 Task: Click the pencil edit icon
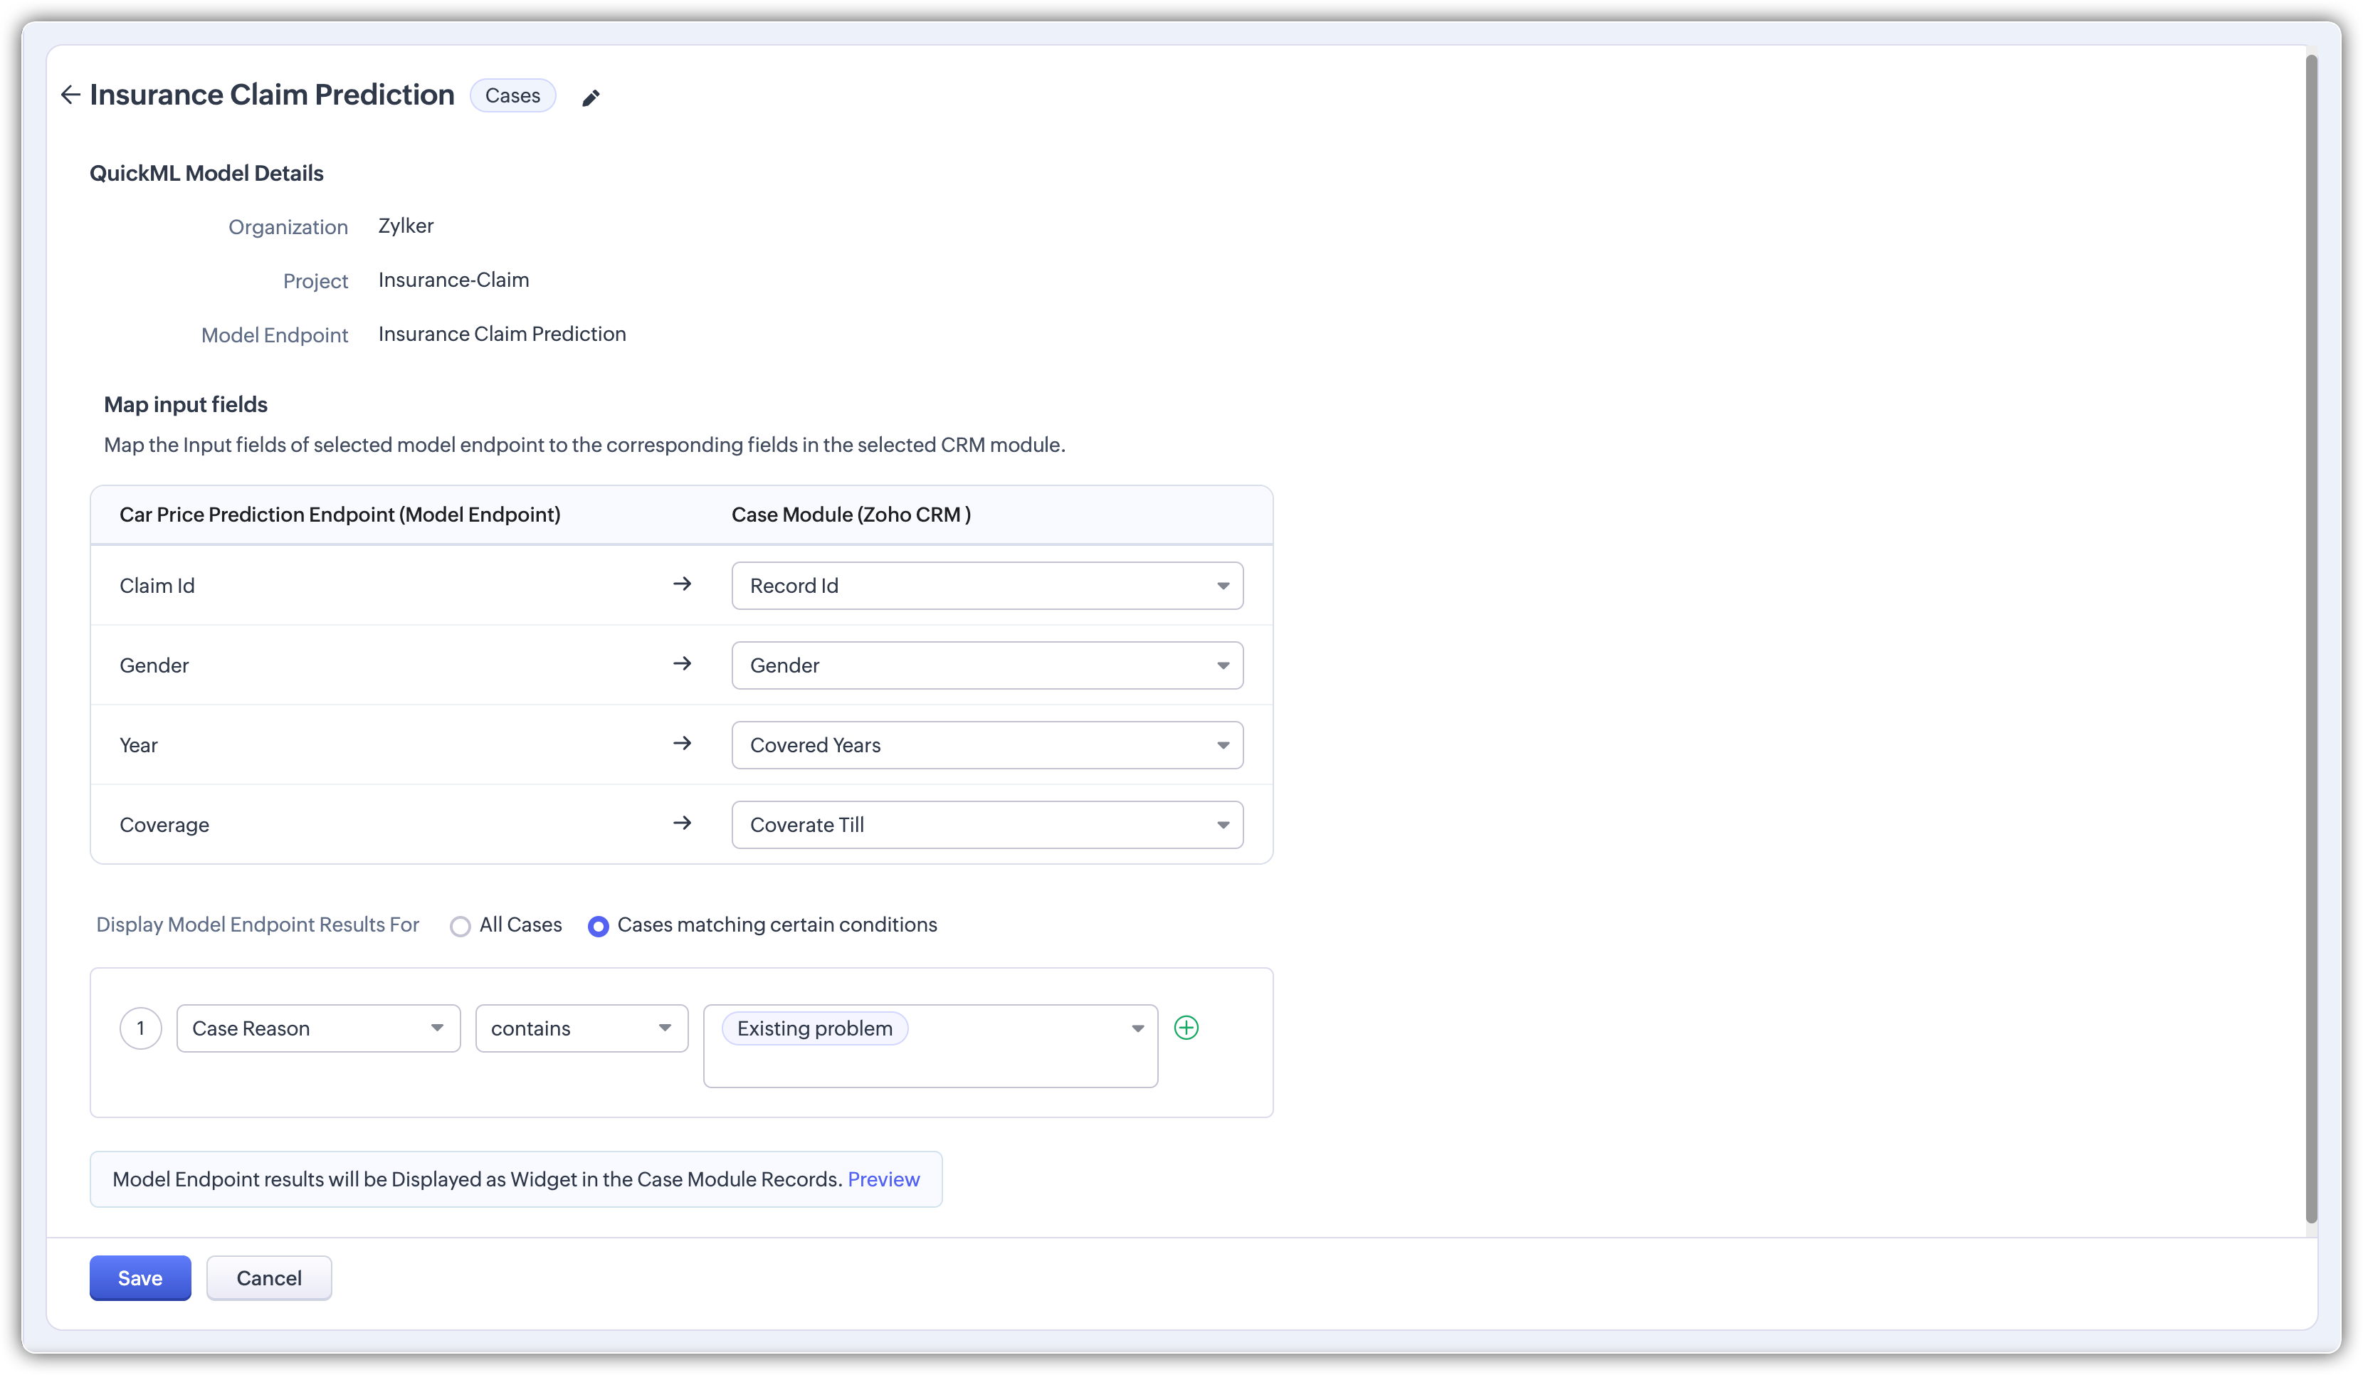[591, 98]
